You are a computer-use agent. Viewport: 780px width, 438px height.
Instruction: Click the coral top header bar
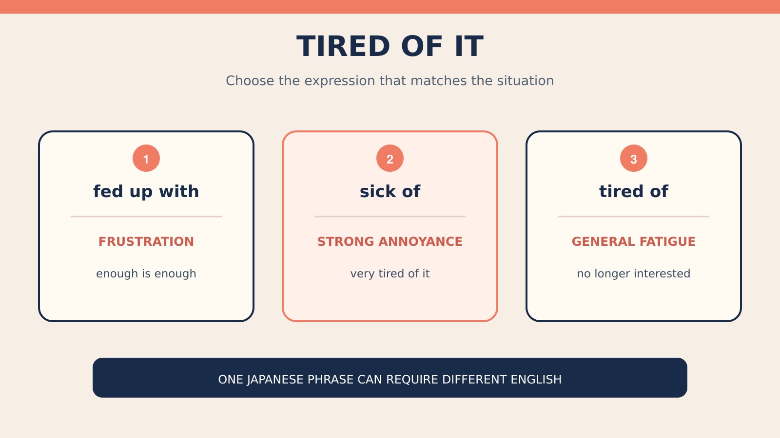click(390, 7)
